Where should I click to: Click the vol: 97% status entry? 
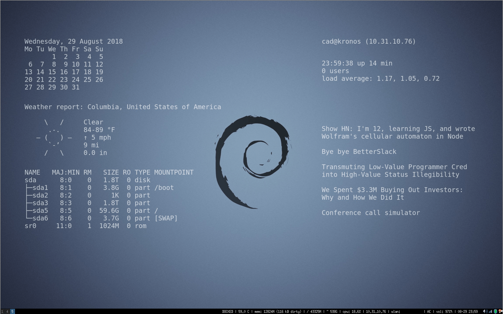pyautogui.click(x=444, y=312)
